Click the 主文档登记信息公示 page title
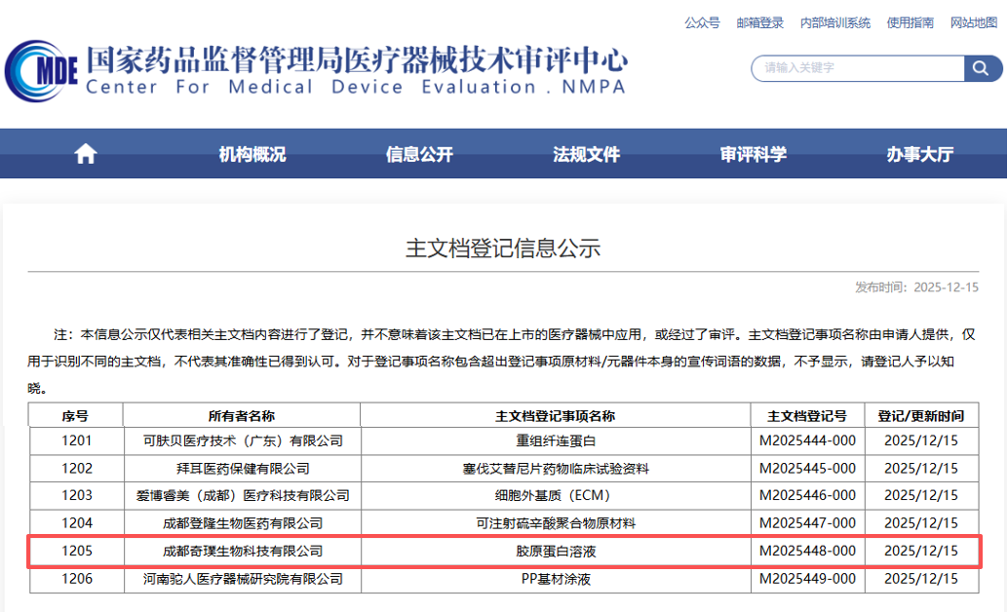The width and height of the screenshot is (1008, 612). point(503,249)
